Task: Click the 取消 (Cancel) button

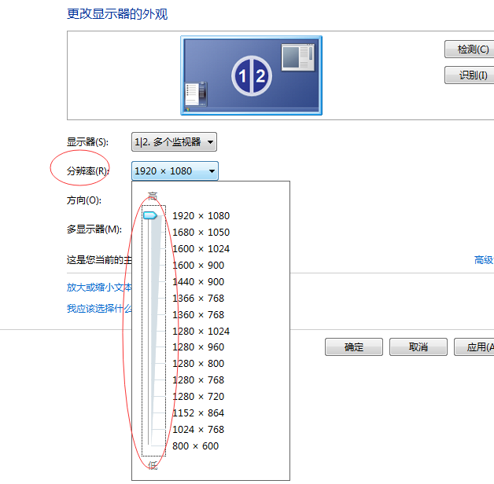Action: (418, 347)
